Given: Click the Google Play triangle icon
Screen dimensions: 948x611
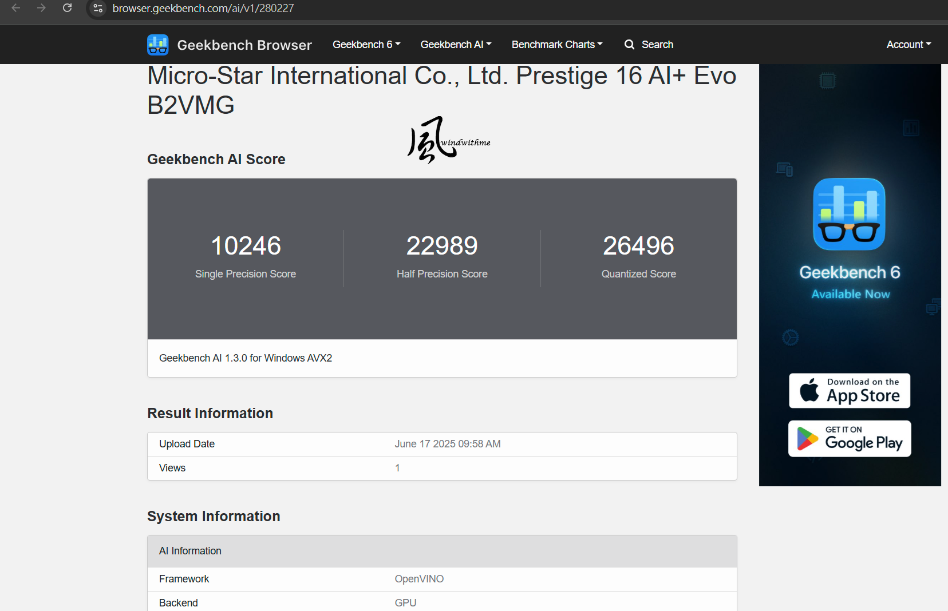Looking at the screenshot, I should 807,439.
